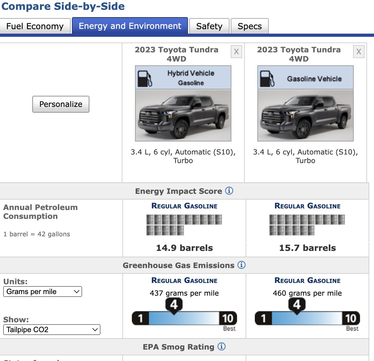This screenshot has width=374, height=361.
Task: Open the Energy Impact Score info icon
Action: 229,191
